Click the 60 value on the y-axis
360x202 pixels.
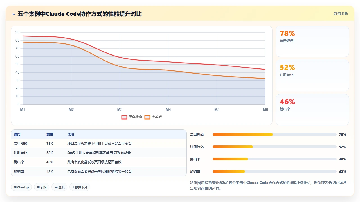(x=17, y=56)
